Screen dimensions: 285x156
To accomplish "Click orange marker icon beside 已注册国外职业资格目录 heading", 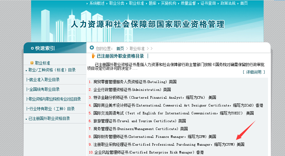I will click(93, 56).
